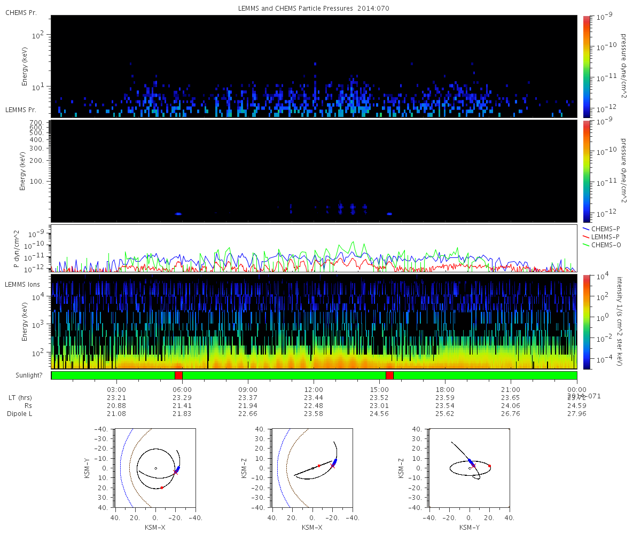The width and height of the screenshot is (641, 534).
Task: Click the 12:00 time axis label
Action: pos(314,390)
